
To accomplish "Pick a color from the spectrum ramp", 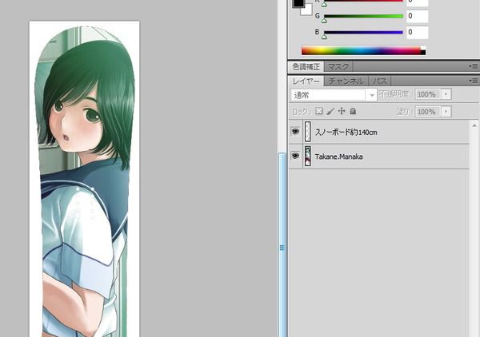I will (x=361, y=50).
